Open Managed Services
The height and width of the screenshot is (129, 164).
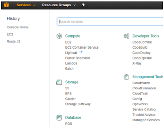click(146, 120)
